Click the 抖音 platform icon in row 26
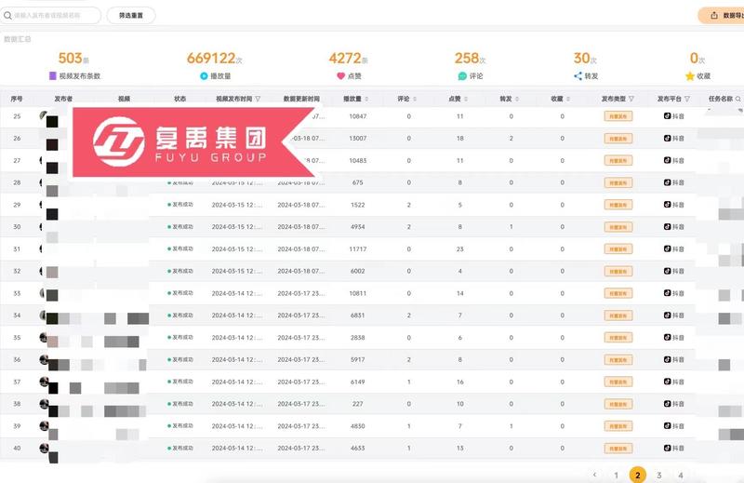 [667, 139]
